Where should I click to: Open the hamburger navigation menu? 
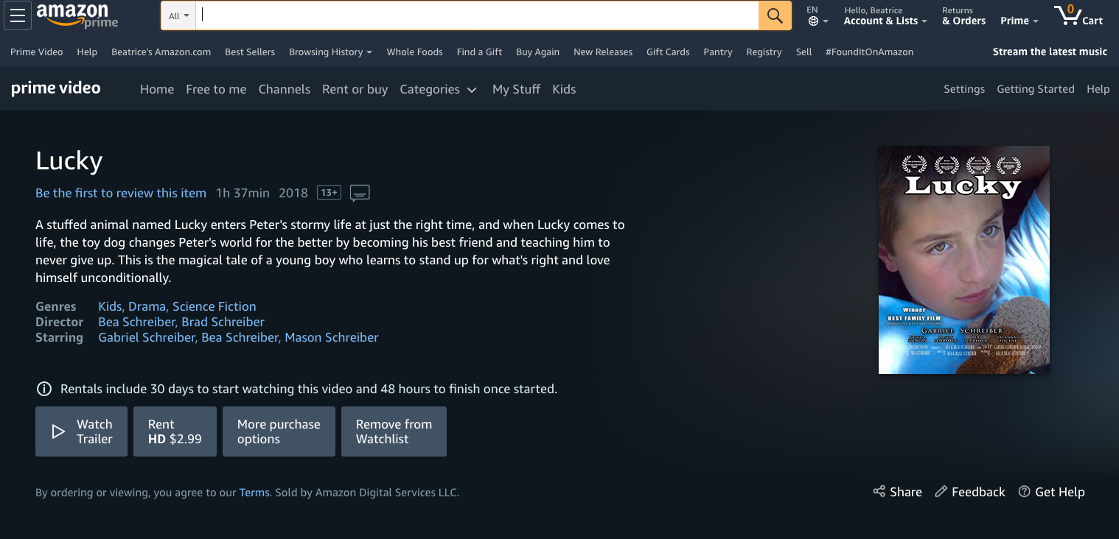coord(18,15)
